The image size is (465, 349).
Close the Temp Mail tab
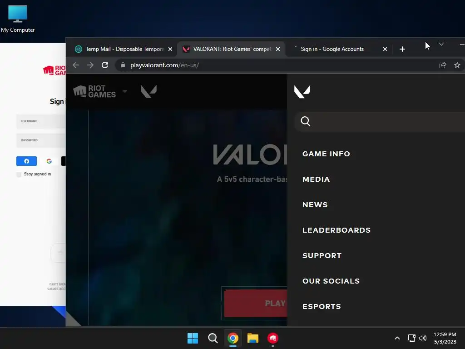tap(170, 49)
